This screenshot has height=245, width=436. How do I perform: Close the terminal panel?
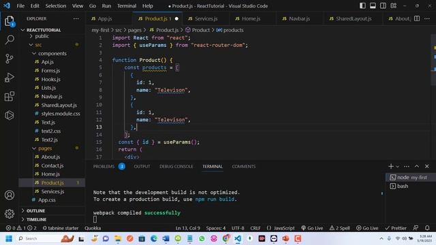[427, 166]
